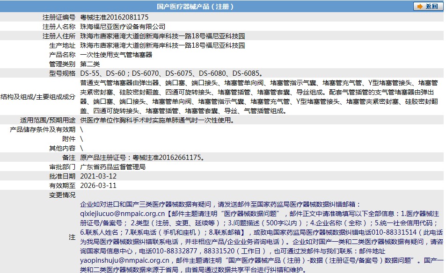The width and height of the screenshot is (446, 273).
Task: Select approving department 广东省药品监督管理局
Action: coord(113,167)
